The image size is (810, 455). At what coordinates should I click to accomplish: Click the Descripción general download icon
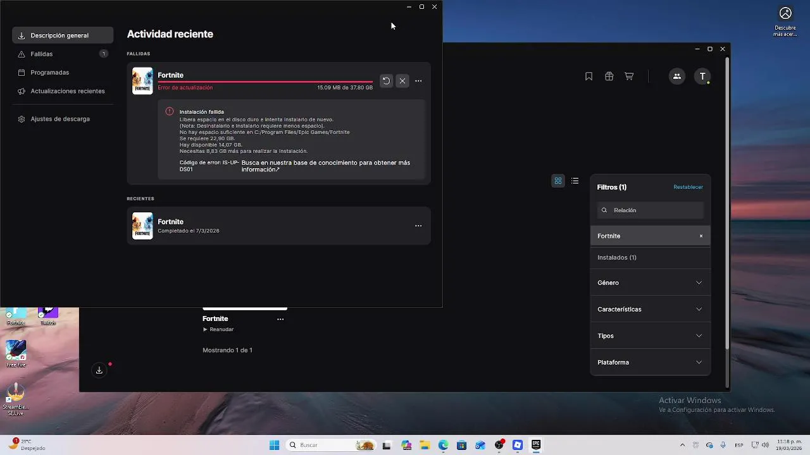pyautogui.click(x=22, y=36)
